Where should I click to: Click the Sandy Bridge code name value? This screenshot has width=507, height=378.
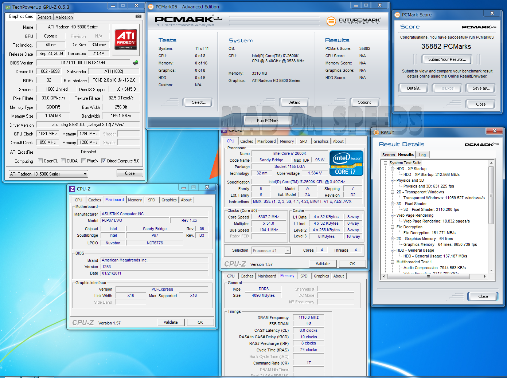point(271,160)
